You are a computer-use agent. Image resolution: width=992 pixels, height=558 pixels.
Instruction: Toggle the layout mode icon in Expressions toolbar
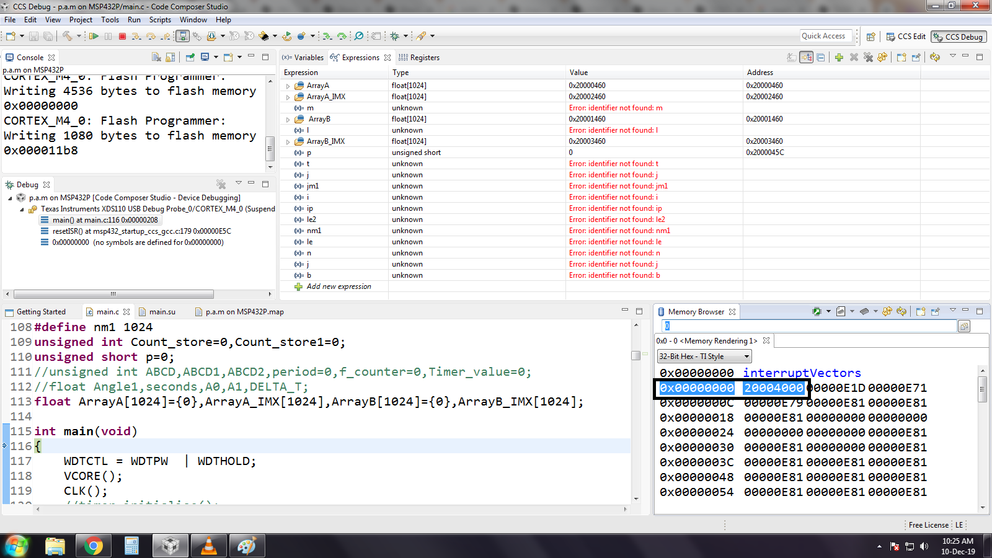[807, 57]
